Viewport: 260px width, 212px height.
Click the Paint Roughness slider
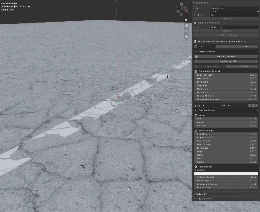226,181
